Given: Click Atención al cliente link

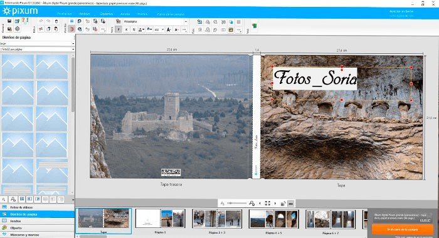Looking at the screenshot, I should pyautogui.click(x=401, y=11).
